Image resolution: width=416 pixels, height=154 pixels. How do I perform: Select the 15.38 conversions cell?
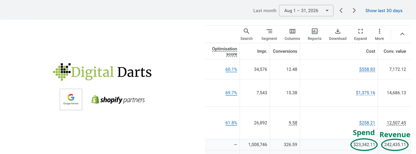(x=292, y=93)
